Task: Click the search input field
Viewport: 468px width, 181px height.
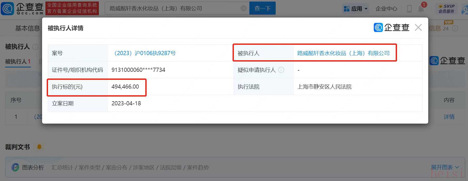Action: pos(173,8)
